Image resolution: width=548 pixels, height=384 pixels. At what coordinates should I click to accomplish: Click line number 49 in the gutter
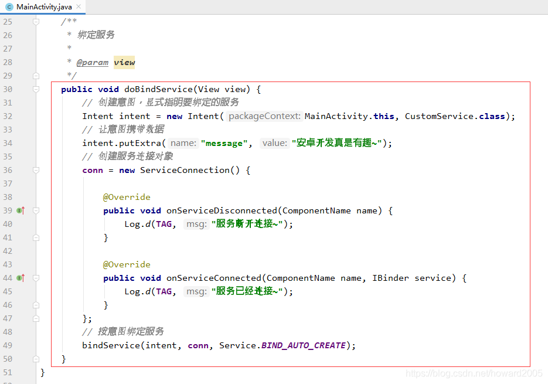point(8,345)
